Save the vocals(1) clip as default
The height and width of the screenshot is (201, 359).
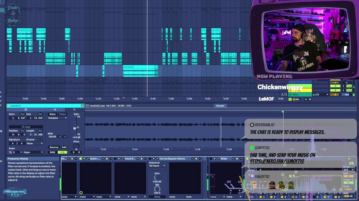pyautogui.click(x=82, y=106)
